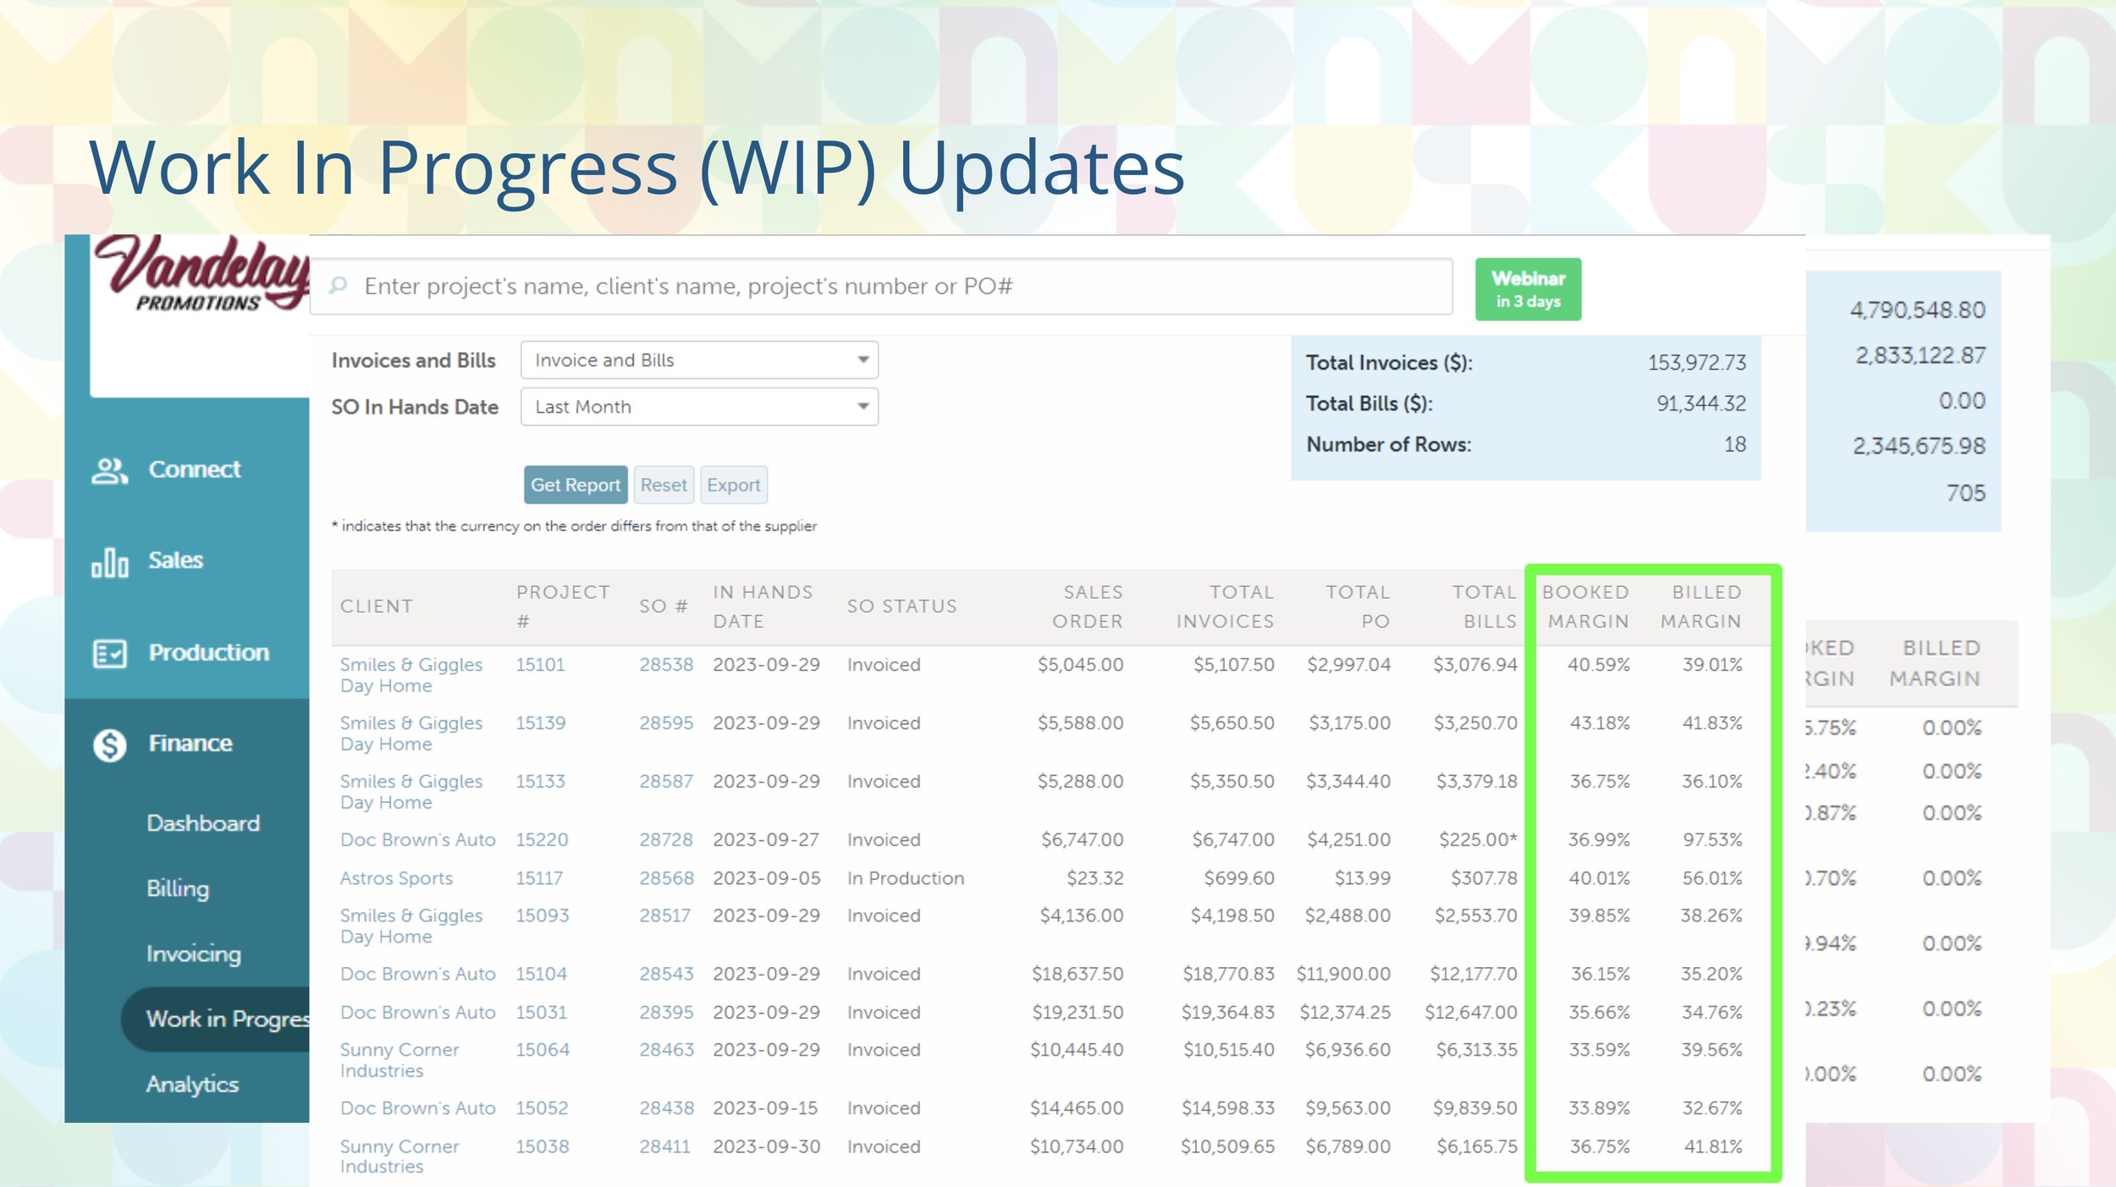Screen dimensions: 2116x1187
Task: Change Last Month using the dropdown arrow
Action: click(862, 406)
